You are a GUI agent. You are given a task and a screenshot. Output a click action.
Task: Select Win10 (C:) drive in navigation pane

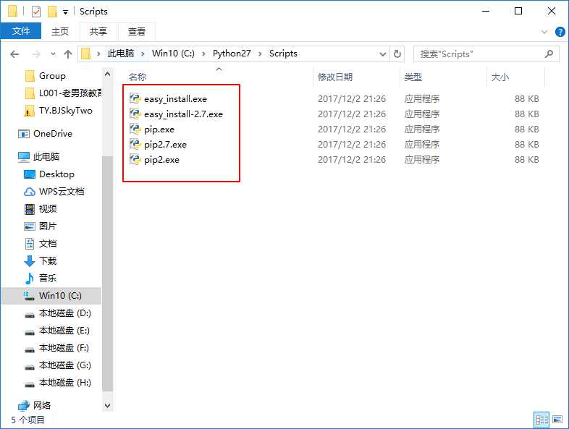pyautogui.click(x=53, y=296)
